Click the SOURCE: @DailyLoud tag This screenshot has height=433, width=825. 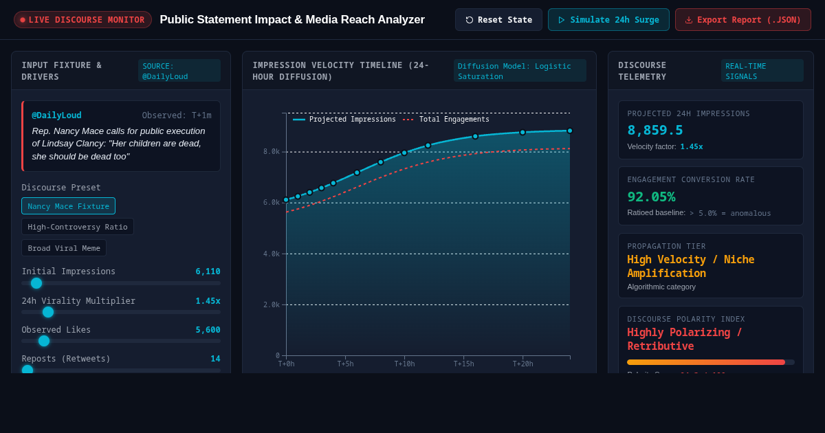pyautogui.click(x=179, y=71)
